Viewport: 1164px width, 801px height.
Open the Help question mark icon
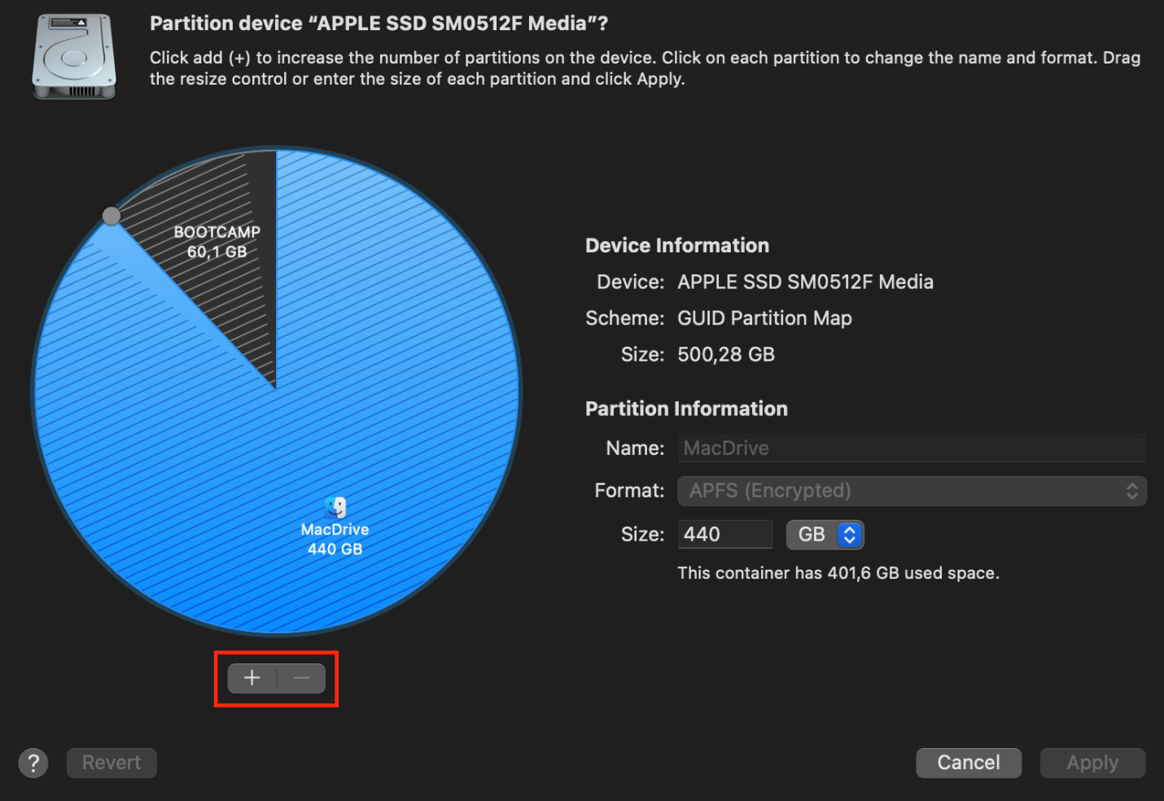[33, 763]
